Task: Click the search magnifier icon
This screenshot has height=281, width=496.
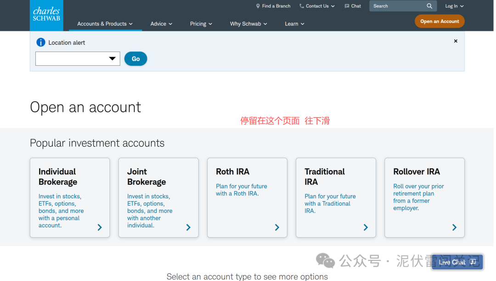Action: pos(429,6)
